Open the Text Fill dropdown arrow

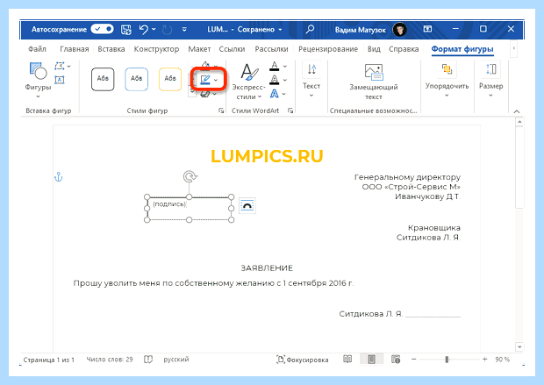point(285,67)
